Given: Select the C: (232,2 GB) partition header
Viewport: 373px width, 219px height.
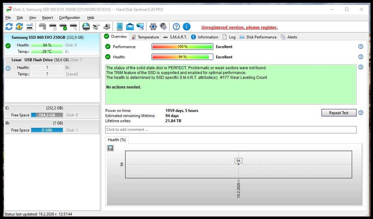Looking at the screenshot, I should [52, 108].
